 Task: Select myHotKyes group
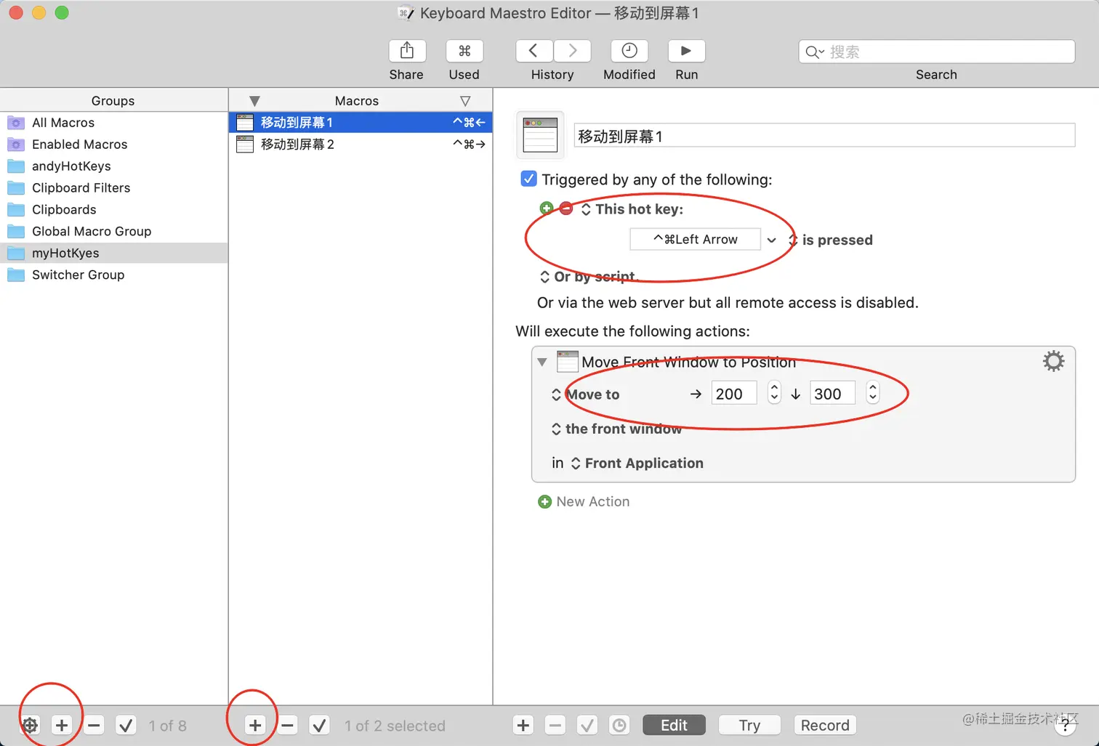pyautogui.click(x=113, y=254)
